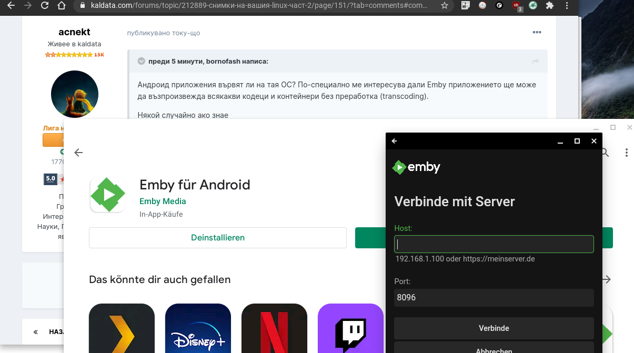Screen dimensions: 634x353
Task: Click the black round 'e' extension icon
Action: tap(499, 6)
